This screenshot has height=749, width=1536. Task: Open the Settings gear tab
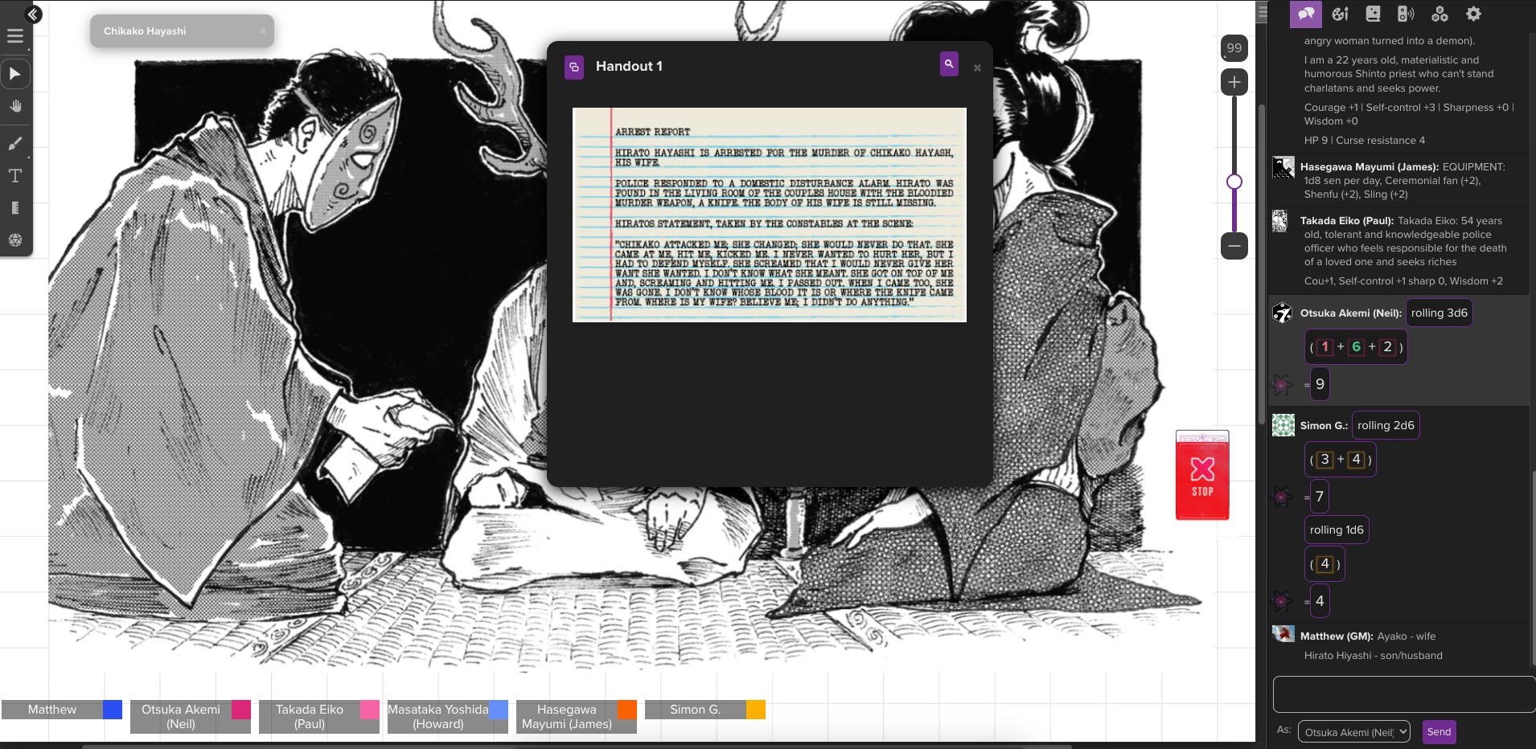point(1473,14)
